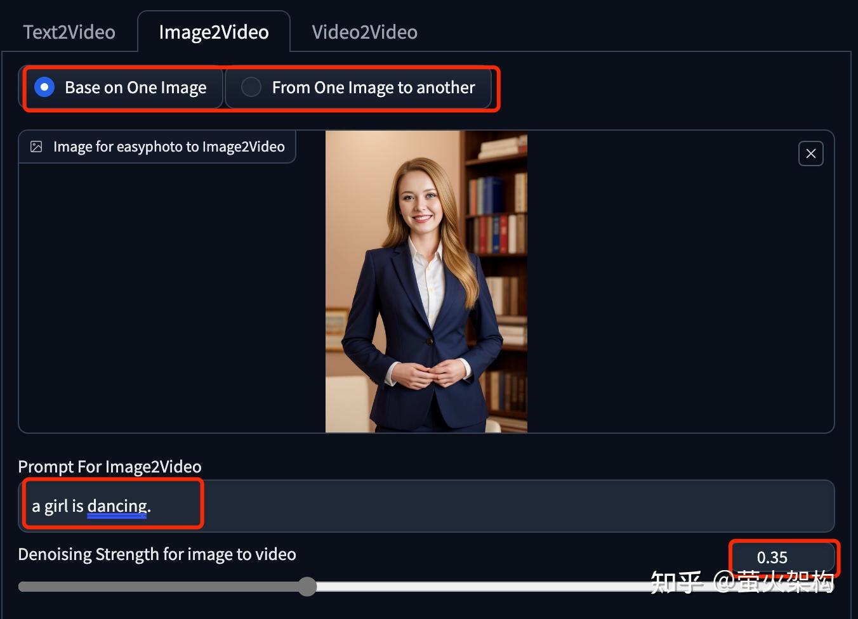Click the underlined word dancing in the prompt

click(x=116, y=505)
